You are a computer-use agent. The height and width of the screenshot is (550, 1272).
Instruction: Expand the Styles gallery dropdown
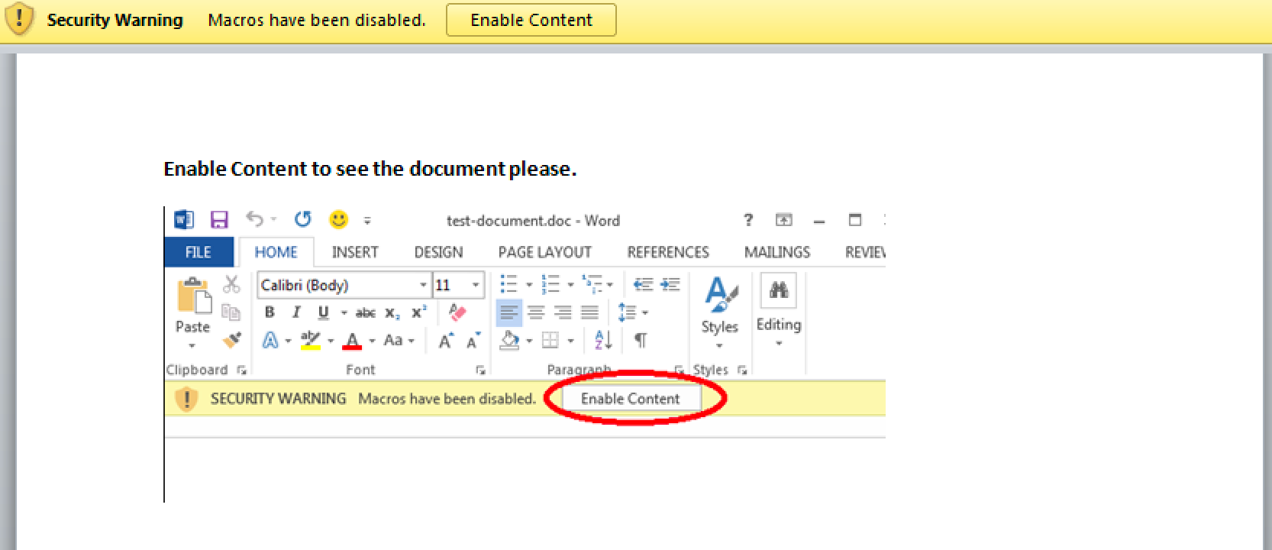point(719,345)
